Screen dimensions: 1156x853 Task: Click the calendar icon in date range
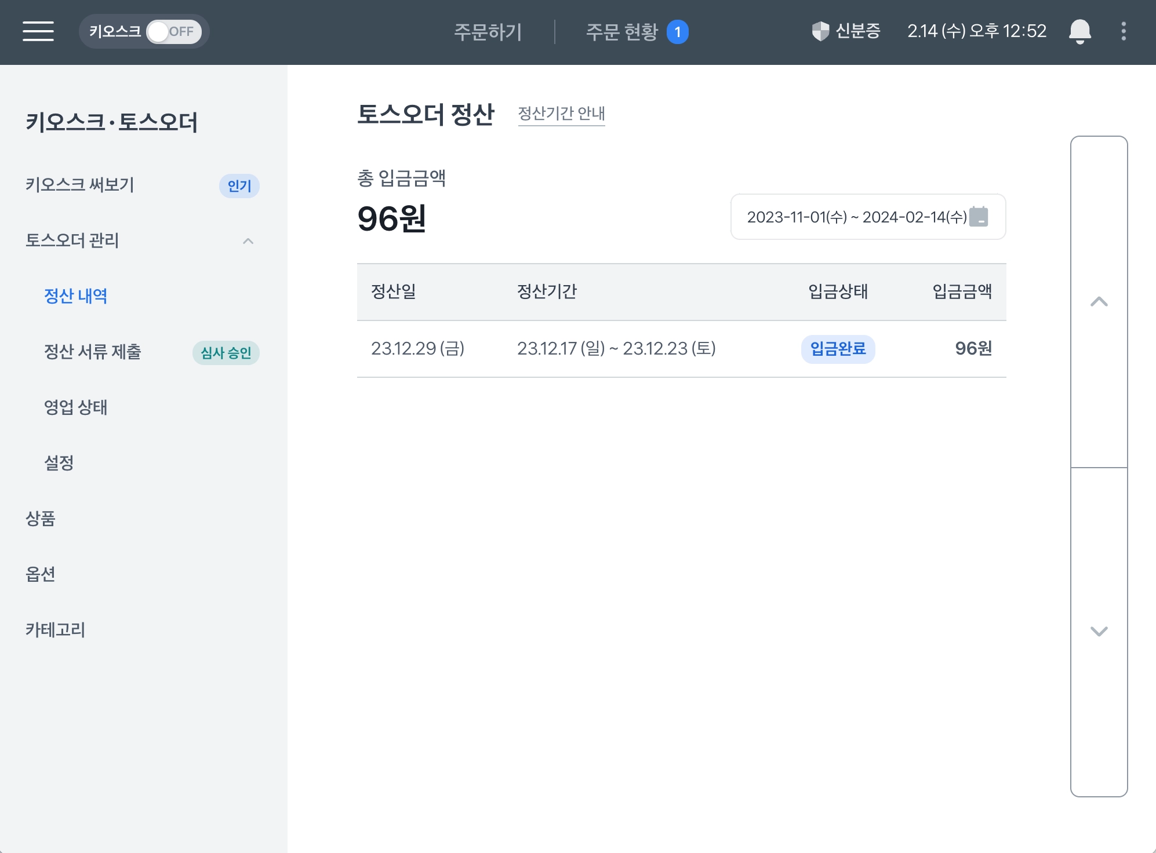click(979, 217)
